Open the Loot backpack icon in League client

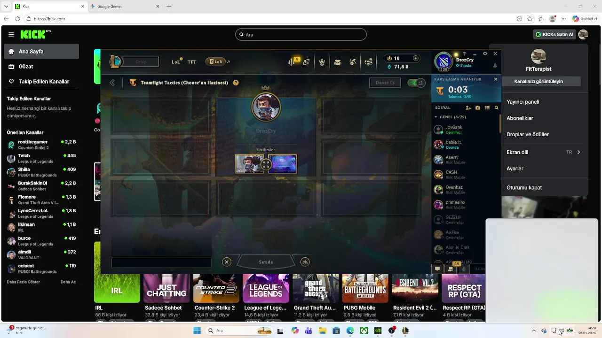pos(338,62)
